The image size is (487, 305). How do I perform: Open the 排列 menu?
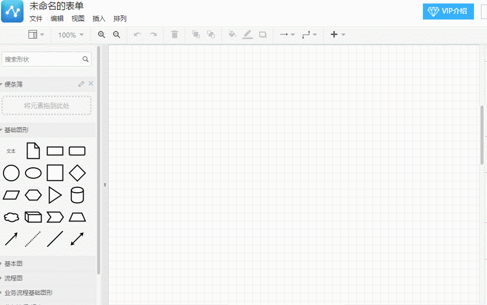120,19
